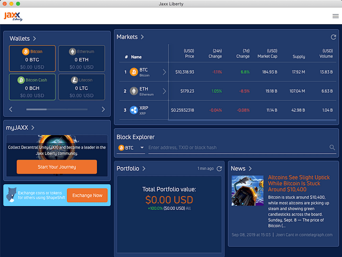This screenshot has height=257, width=342.
Task: Refresh the Markets panel
Action: point(333,37)
